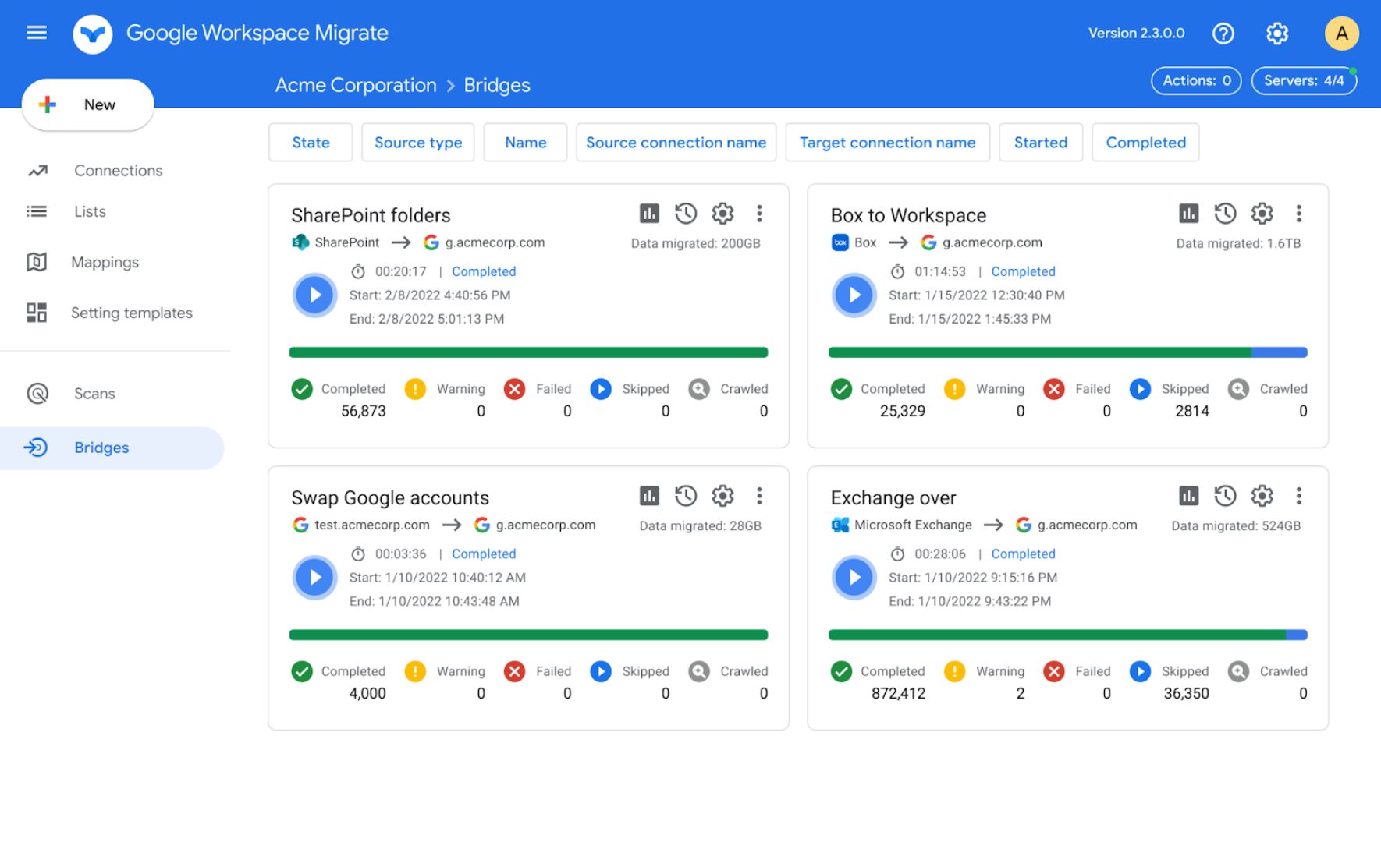Click report chart icon on Exchange over
Screen dimensions: 1381x842
pos(1188,496)
